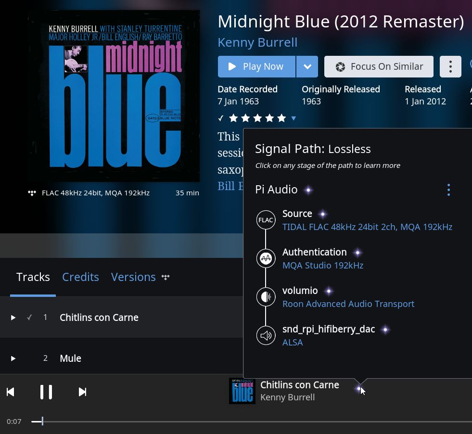The width and height of the screenshot is (472, 434).
Task: Click the speaker icon for snd_rpi_hifiberry_dac
Action: click(266, 335)
